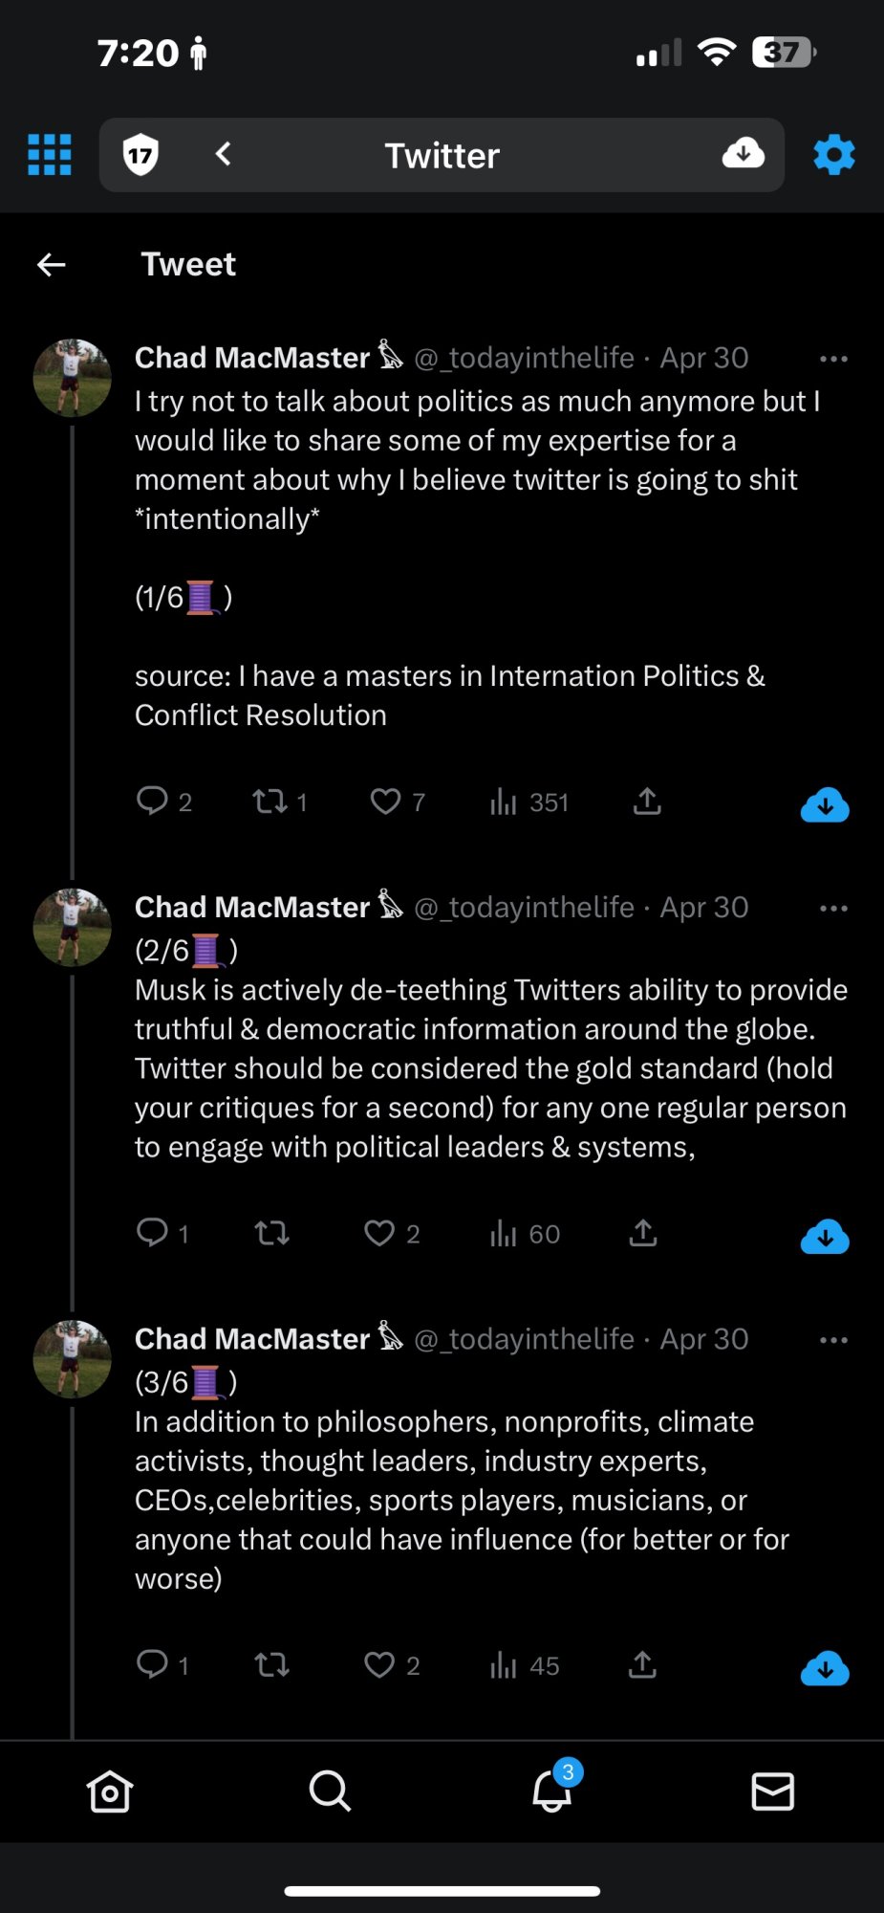Open more options on the 2/6 tweet
The height and width of the screenshot is (1913, 884).
[833, 909]
